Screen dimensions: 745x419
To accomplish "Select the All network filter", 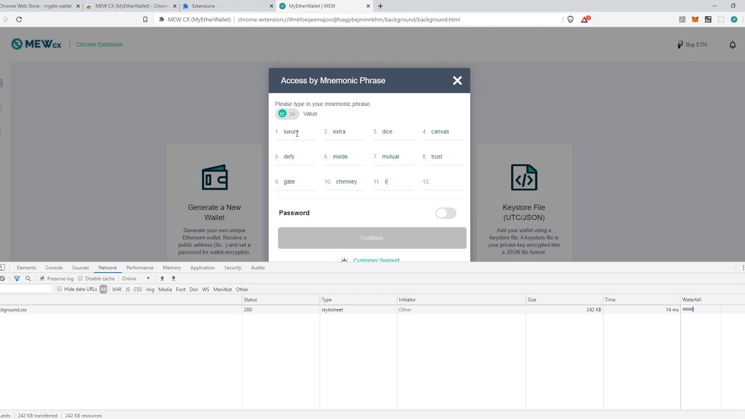I will [103, 289].
